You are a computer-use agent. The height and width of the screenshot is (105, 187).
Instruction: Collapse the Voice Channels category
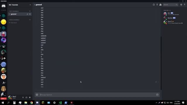coord(14,20)
